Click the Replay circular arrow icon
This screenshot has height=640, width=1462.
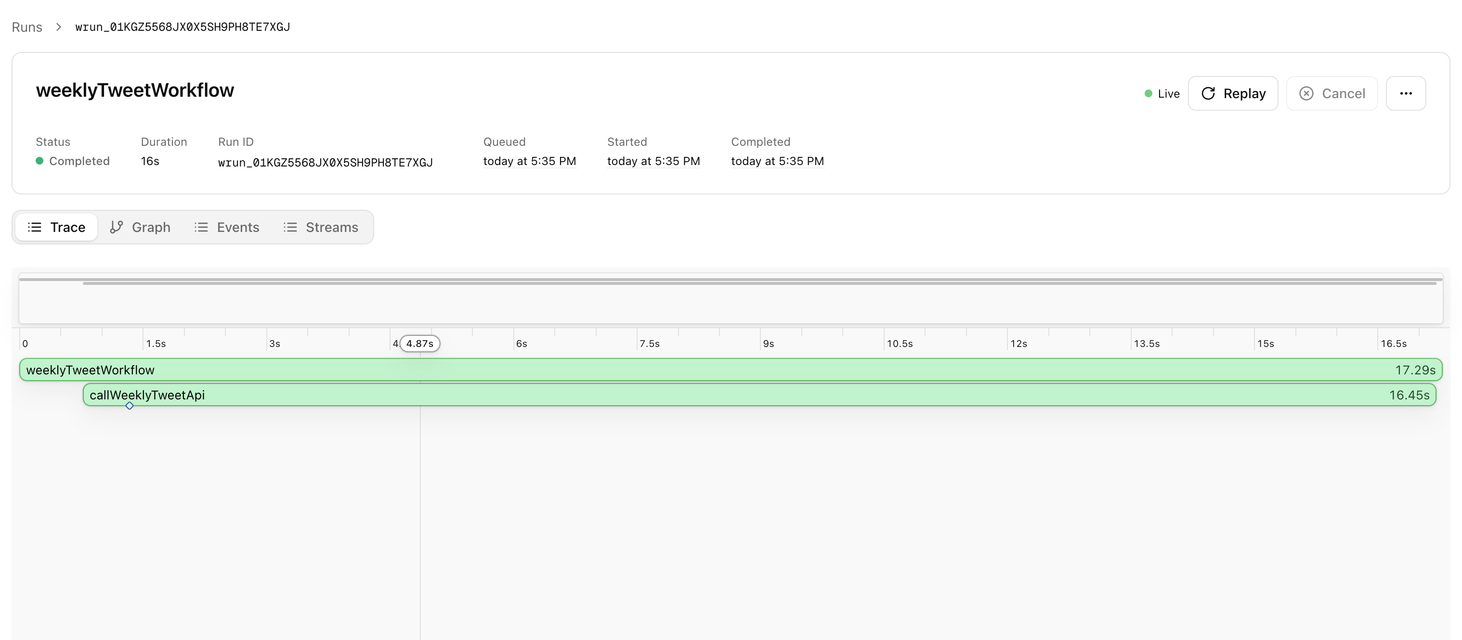(1208, 94)
